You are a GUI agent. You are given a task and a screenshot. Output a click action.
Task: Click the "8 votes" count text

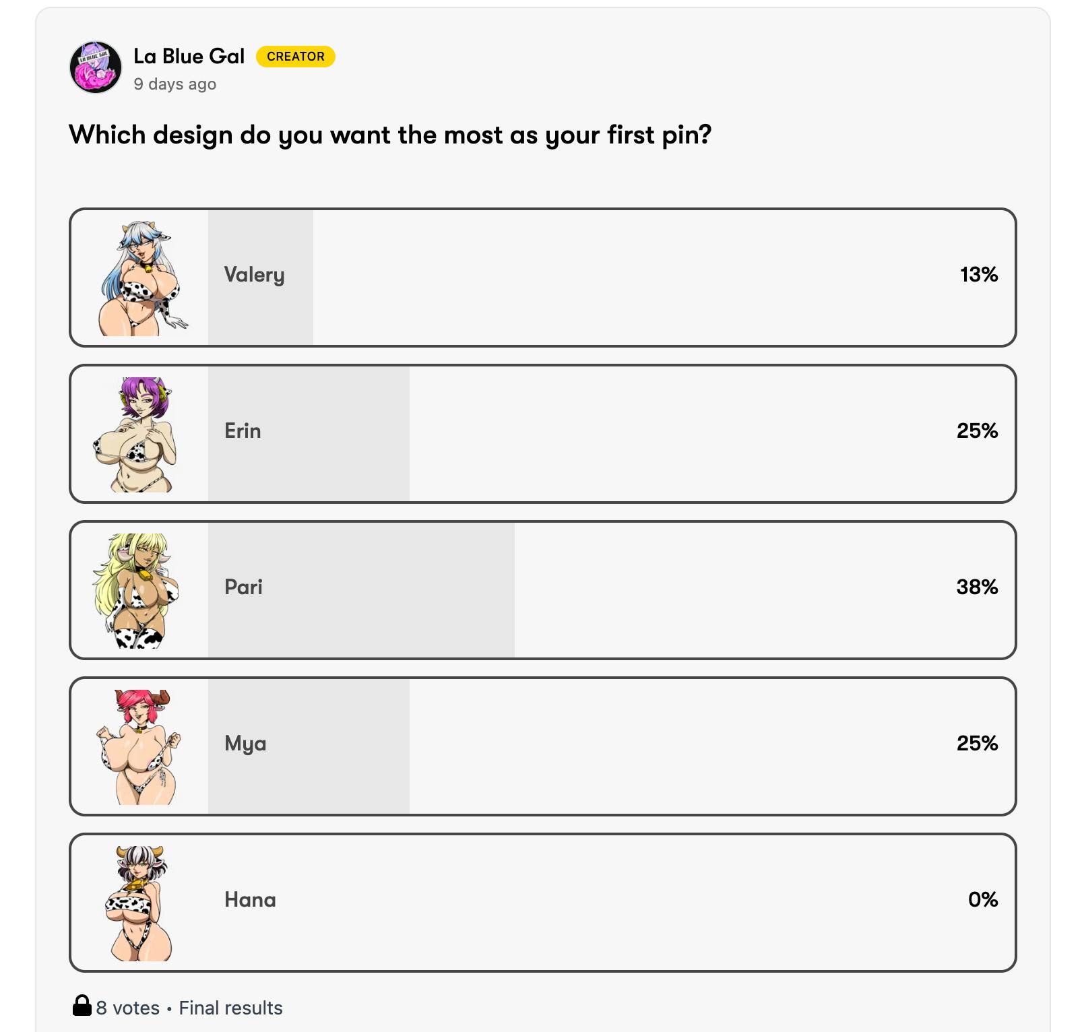click(x=128, y=1008)
